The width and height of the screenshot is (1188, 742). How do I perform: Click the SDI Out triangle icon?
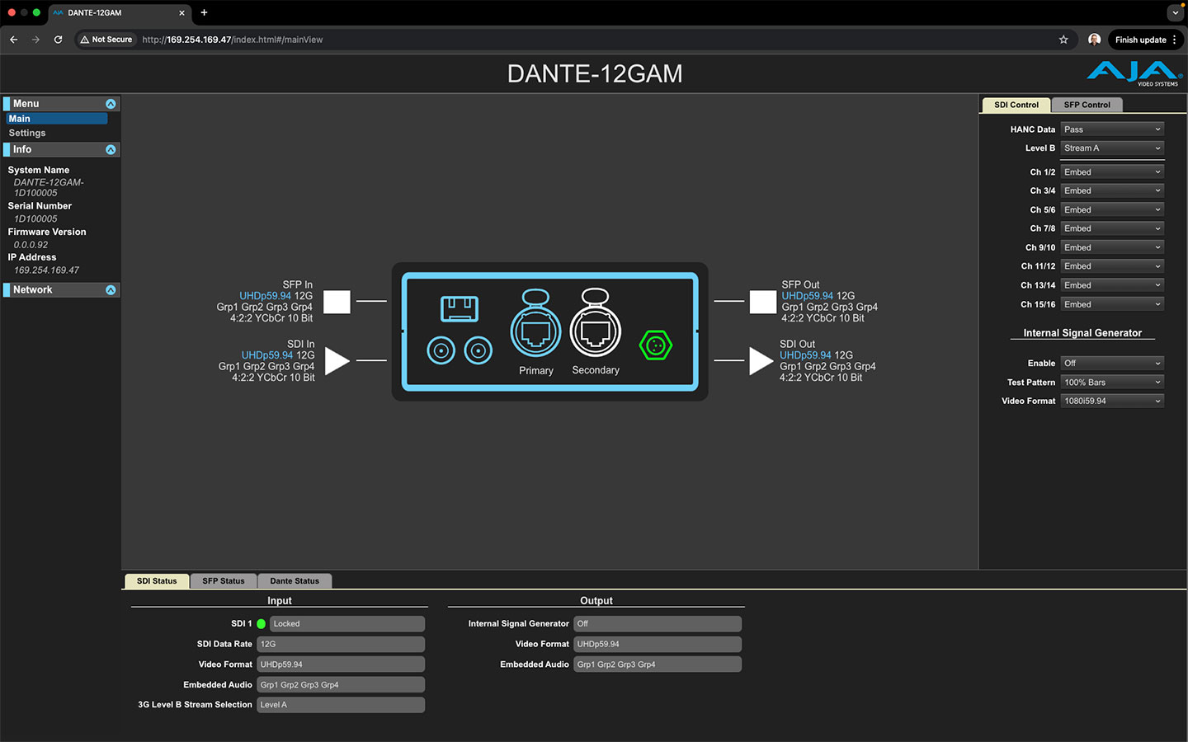pyautogui.click(x=761, y=361)
